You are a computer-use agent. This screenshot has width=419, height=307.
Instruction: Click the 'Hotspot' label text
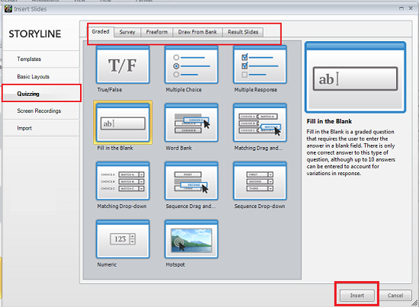point(175,264)
